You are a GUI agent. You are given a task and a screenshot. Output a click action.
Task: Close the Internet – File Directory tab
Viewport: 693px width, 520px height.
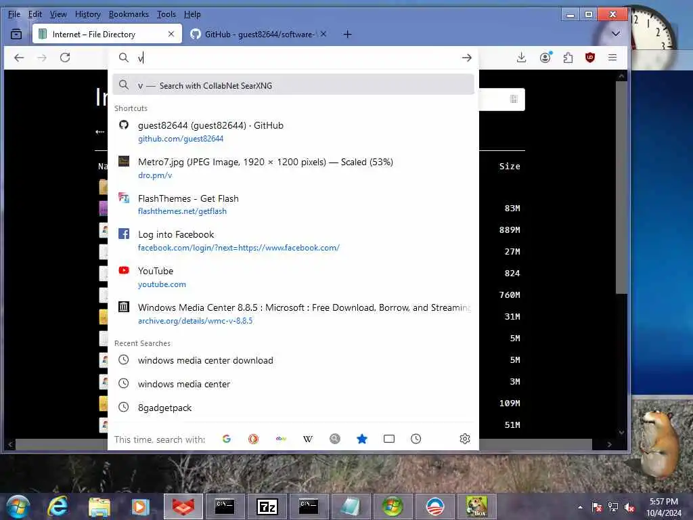pos(171,34)
